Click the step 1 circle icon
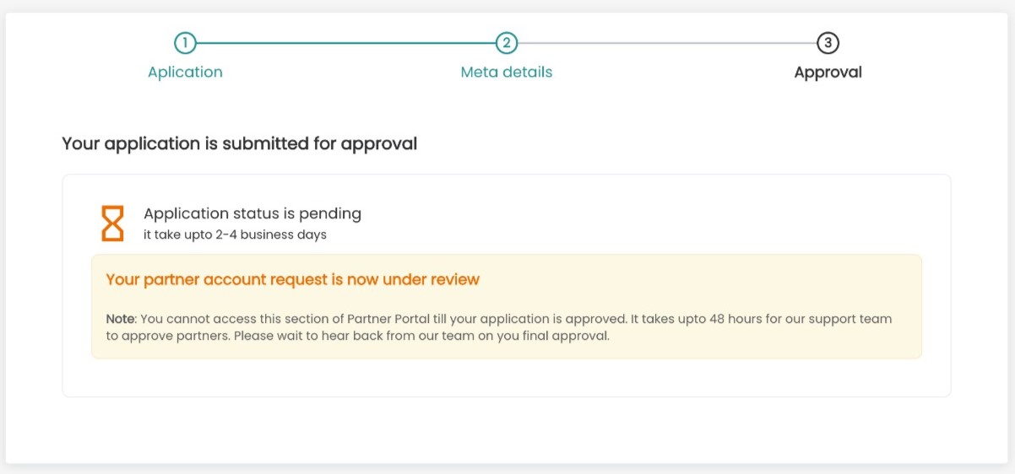This screenshot has width=1015, height=474. pos(185,43)
